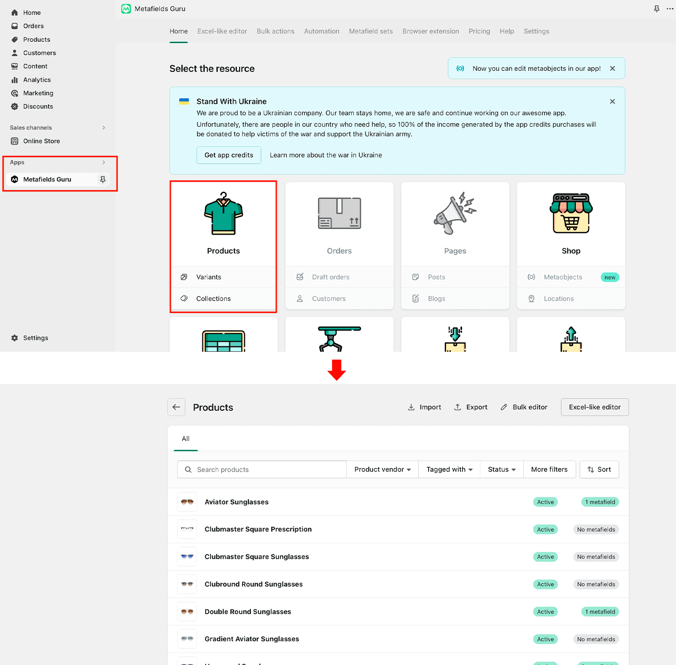
Task: Open Learn more about the war link
Action: (x=326, y=155)
